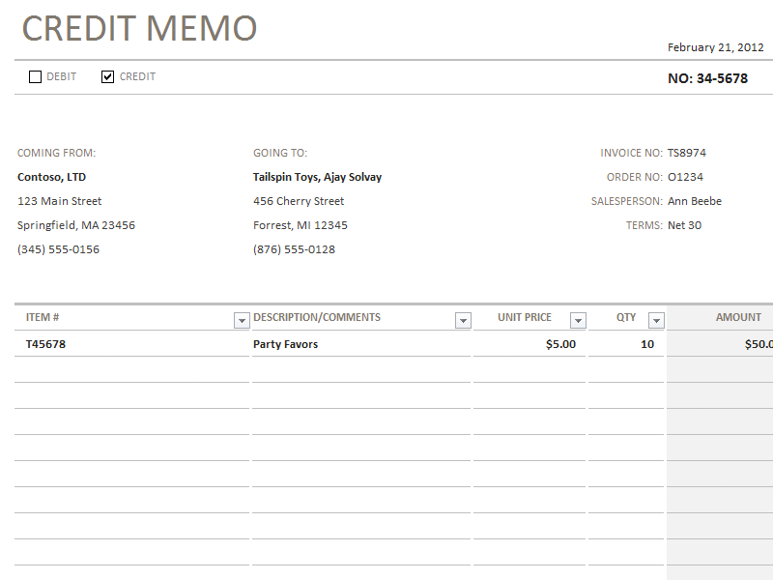Open the ITEM # column filter dropdown

[241, 321]
